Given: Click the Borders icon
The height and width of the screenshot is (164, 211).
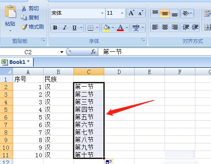Looking at the screenshot, I should pyautogui.click(x=90, y=28).
